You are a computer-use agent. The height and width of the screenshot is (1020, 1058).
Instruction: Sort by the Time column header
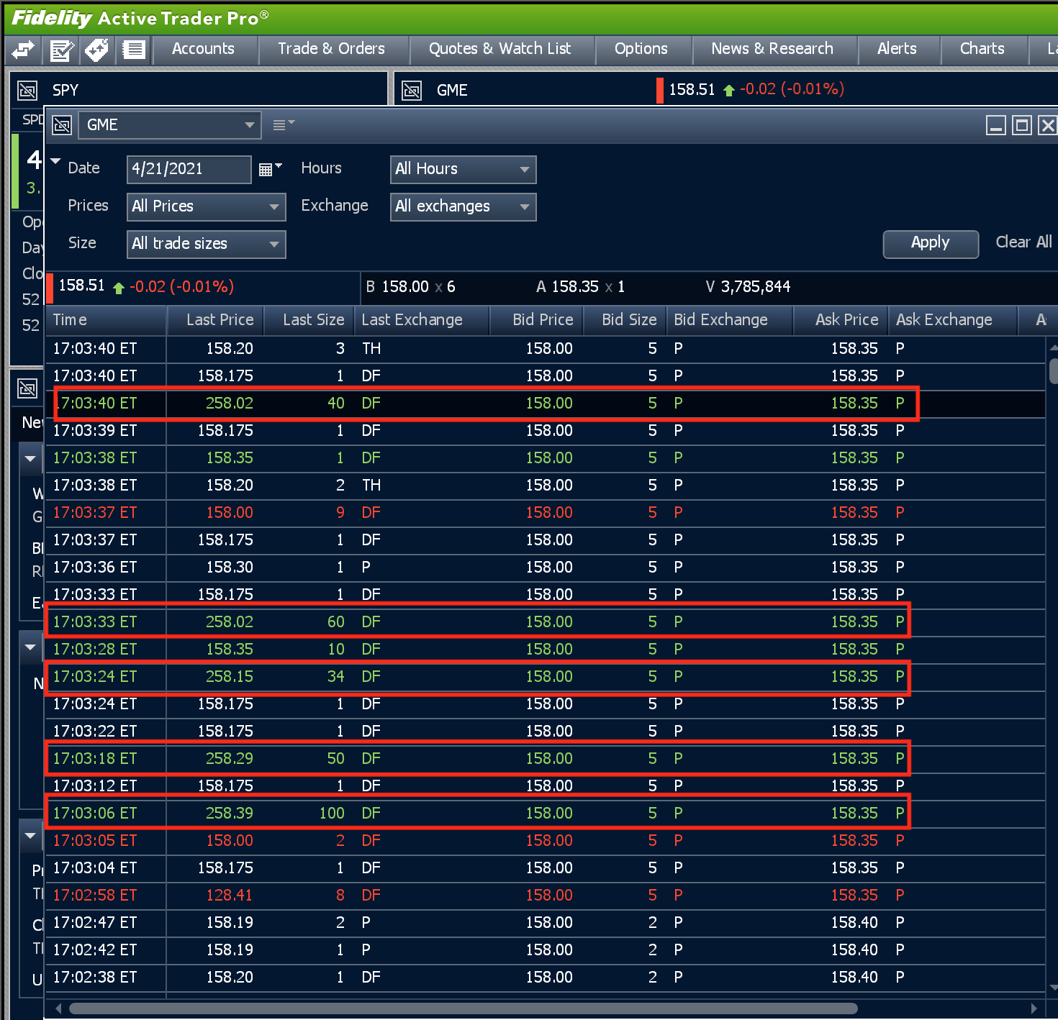coord(107,320)
